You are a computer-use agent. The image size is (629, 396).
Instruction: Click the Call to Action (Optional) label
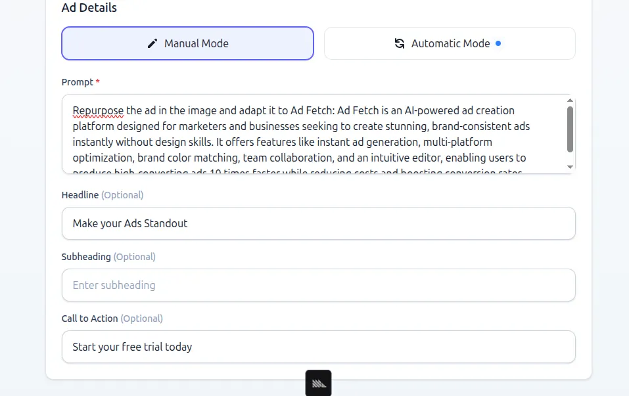pos(112,319)
